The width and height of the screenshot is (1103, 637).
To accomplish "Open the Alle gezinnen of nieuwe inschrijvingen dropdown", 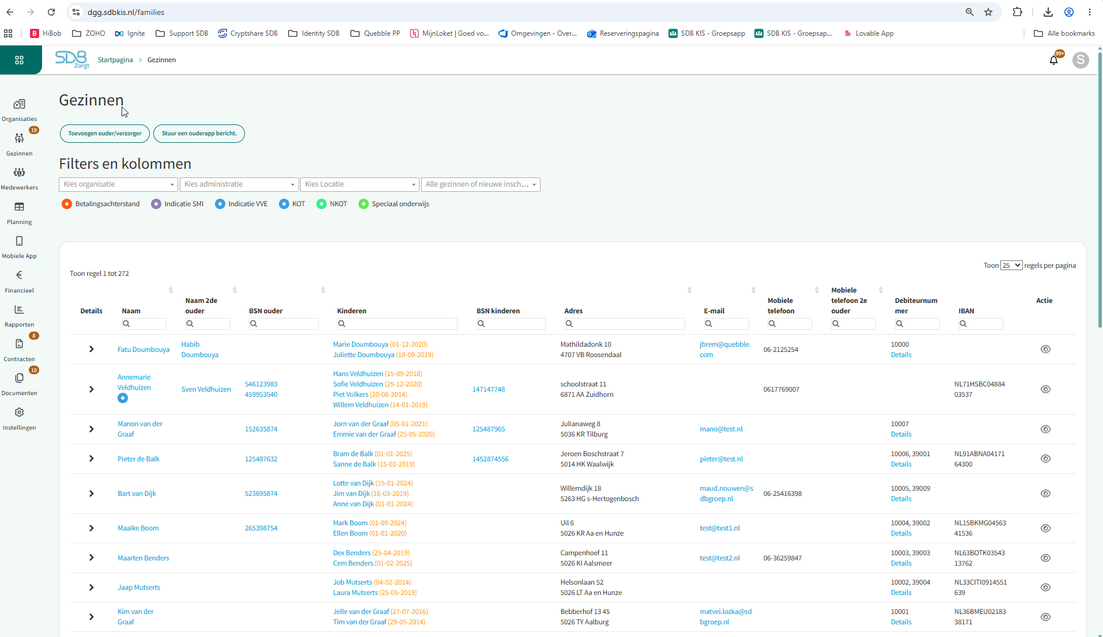I will 481,184.
